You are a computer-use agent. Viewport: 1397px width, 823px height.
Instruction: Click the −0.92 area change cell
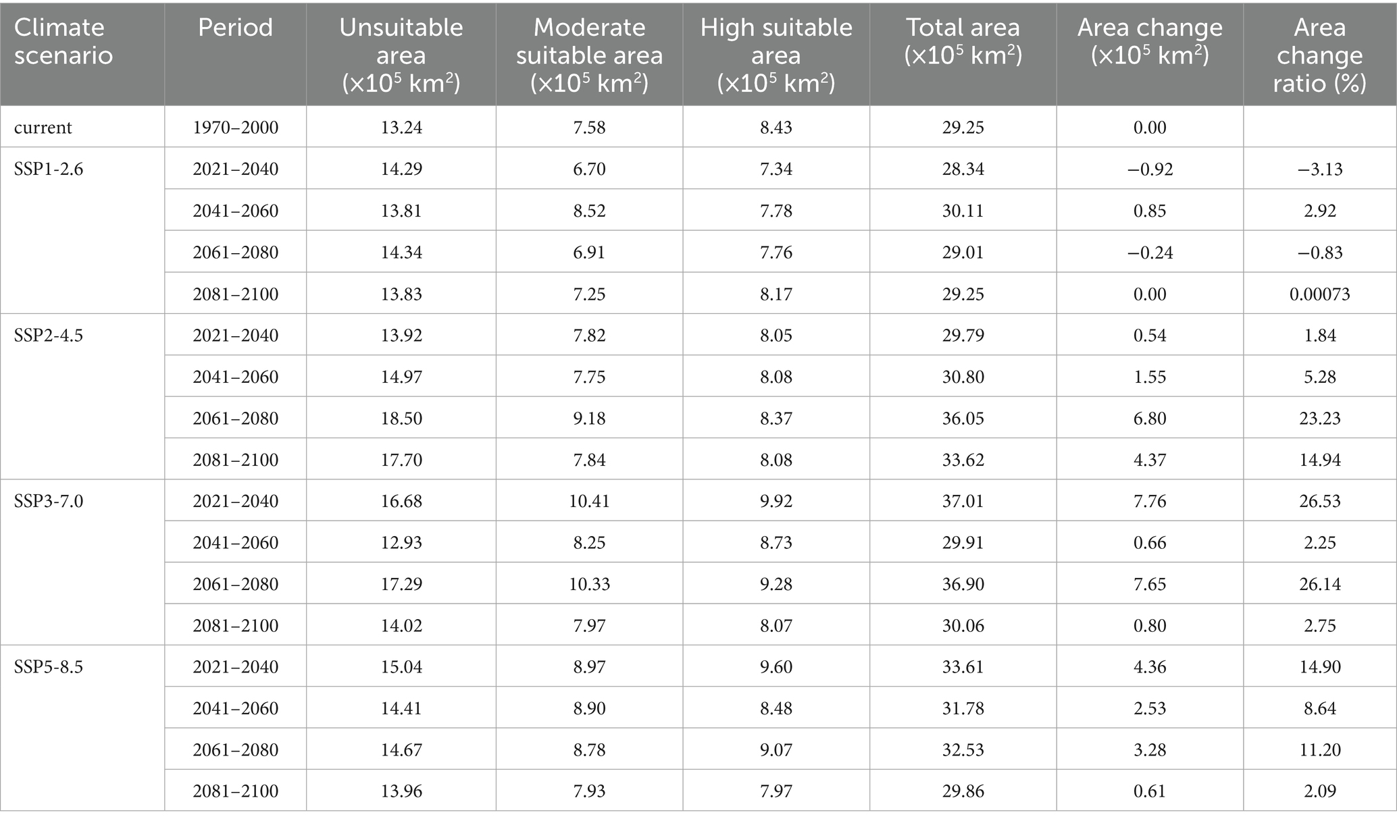click(1150, 169)
